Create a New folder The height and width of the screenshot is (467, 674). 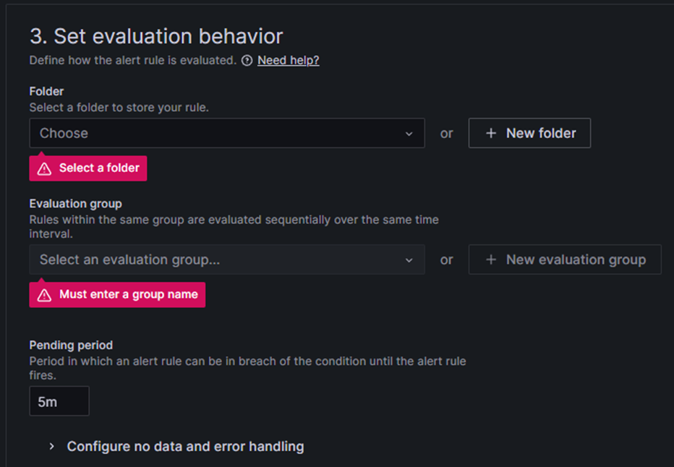[x=529, y=133]
